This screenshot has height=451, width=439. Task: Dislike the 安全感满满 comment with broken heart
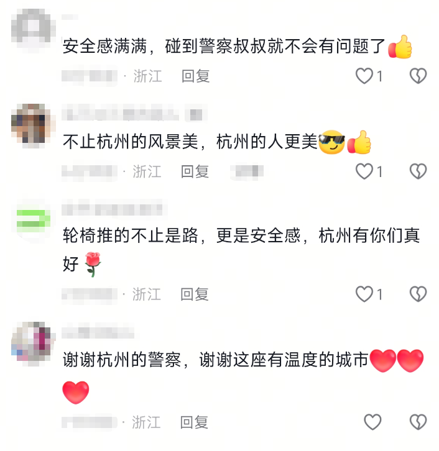(x=418, y=76)
